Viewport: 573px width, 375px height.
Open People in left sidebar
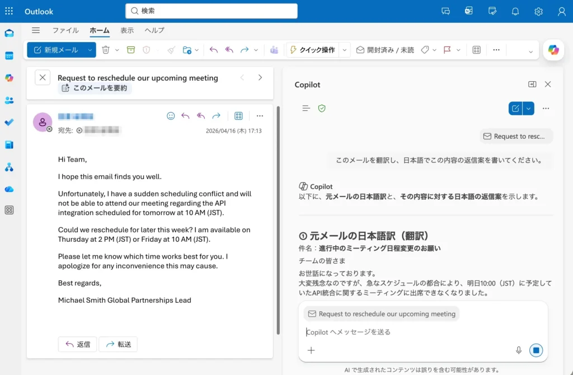tap(9, 100)
